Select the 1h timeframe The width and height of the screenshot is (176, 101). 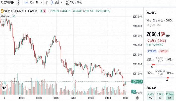pyautogui.click(x=37, y=3)
